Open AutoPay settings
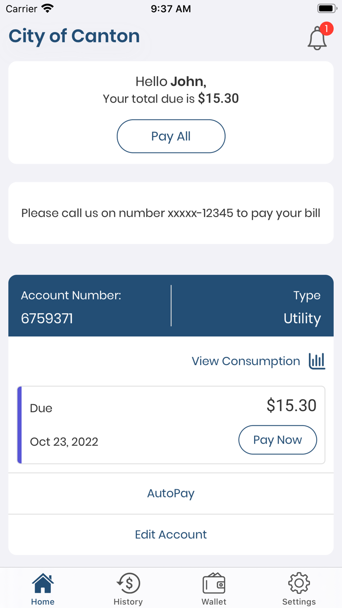This screenshot has width=342, height=608. pyautogui.click(x=171, y=493)
